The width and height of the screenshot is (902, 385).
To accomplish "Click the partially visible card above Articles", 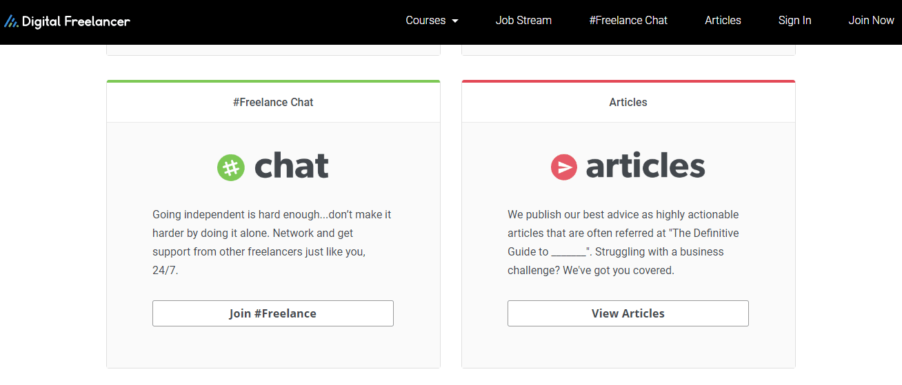I will pos(628,50).
